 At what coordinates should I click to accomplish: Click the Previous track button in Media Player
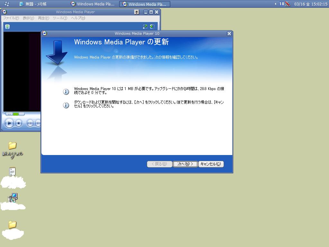30,123
